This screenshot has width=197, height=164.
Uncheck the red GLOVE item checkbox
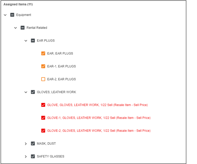coord(43,105)
